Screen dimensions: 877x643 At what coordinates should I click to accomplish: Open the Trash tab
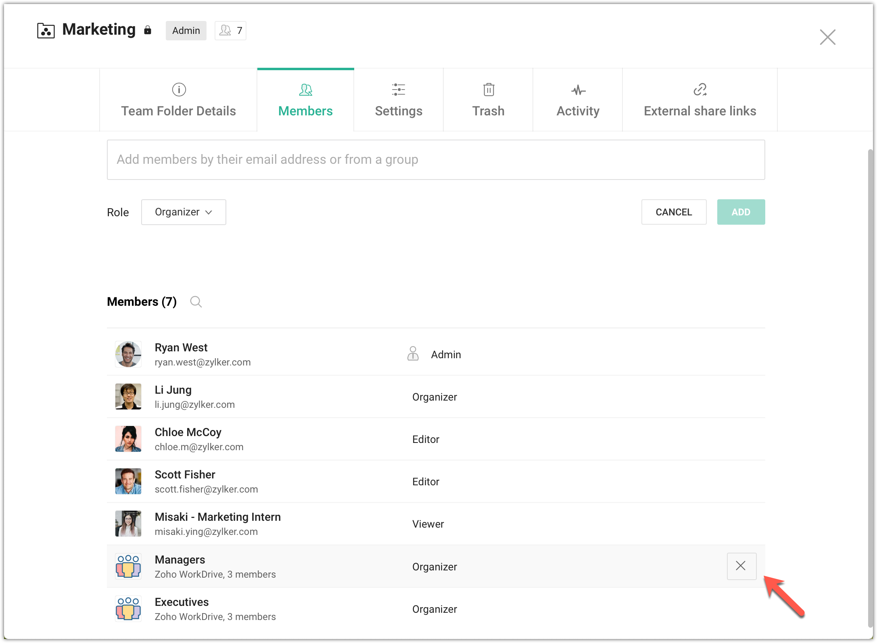[x=488, y=100]
